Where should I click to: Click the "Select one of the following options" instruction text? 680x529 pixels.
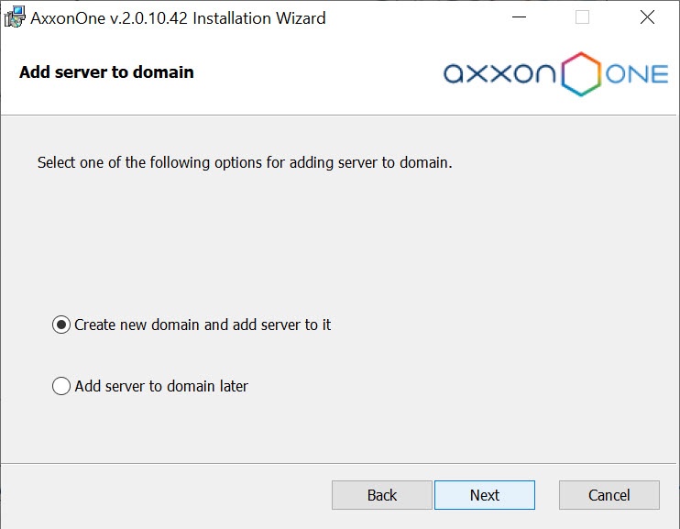245,163
